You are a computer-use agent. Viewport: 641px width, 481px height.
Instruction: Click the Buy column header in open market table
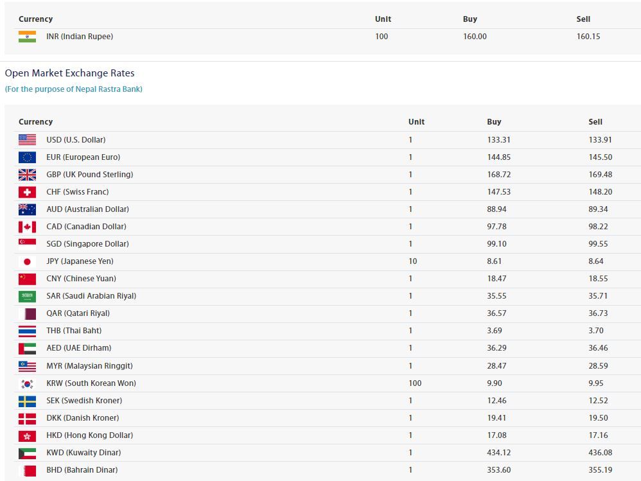[x=494, y=121]
